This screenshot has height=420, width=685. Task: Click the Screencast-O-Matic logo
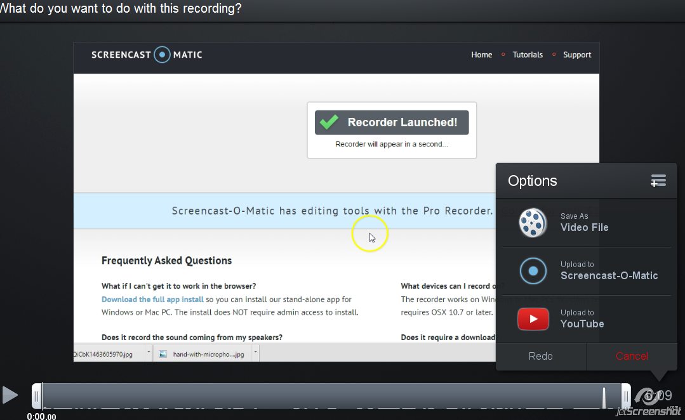click(147, 55)
